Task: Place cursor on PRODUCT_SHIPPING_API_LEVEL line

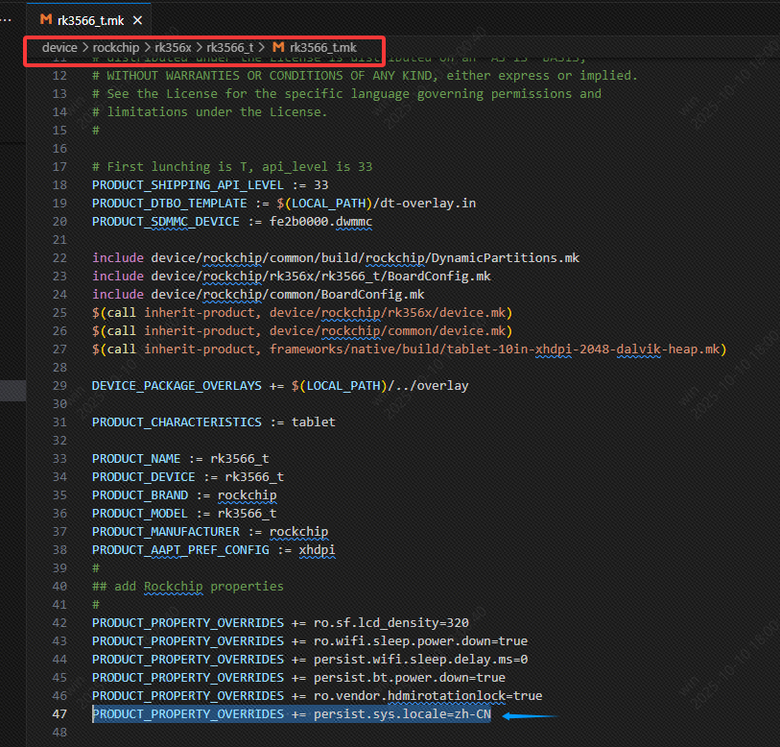Action: click(x=209, y=184)
